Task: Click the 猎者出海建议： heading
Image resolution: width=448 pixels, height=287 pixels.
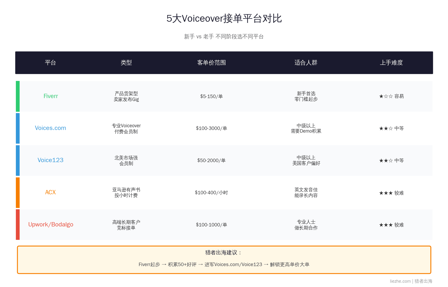Action: click(x=224, y=252)
